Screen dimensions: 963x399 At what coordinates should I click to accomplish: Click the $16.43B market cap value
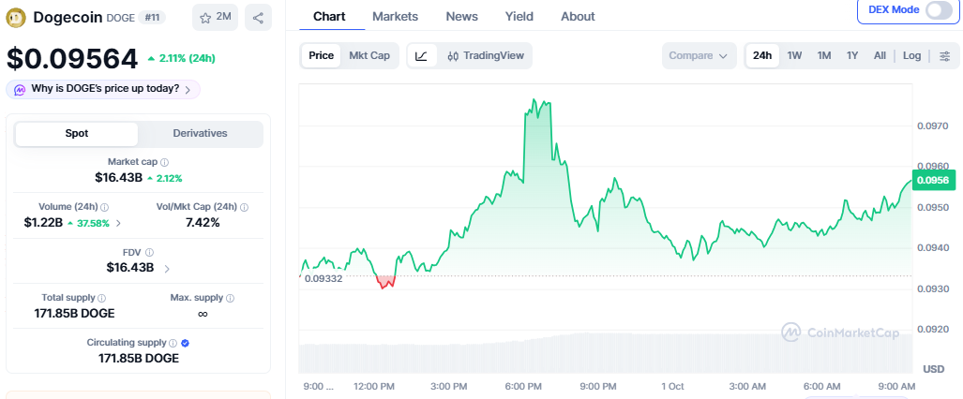pos(118,178)
